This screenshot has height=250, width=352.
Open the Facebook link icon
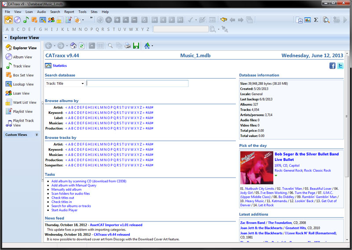(333, 66)
